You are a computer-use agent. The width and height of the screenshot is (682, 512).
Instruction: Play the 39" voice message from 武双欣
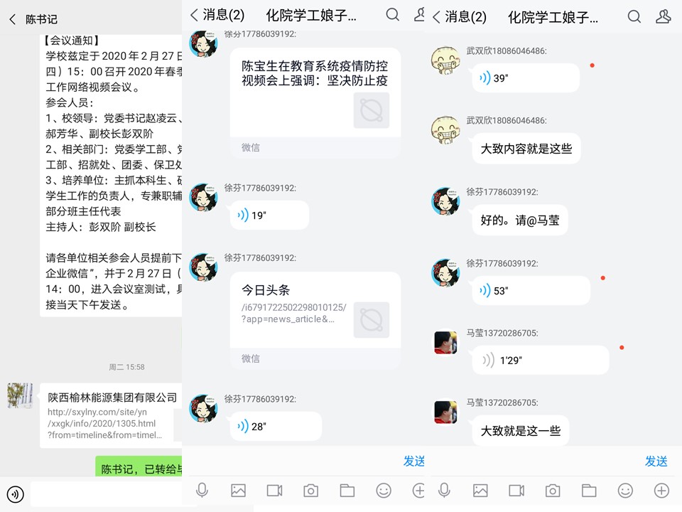tap(526, 78)
